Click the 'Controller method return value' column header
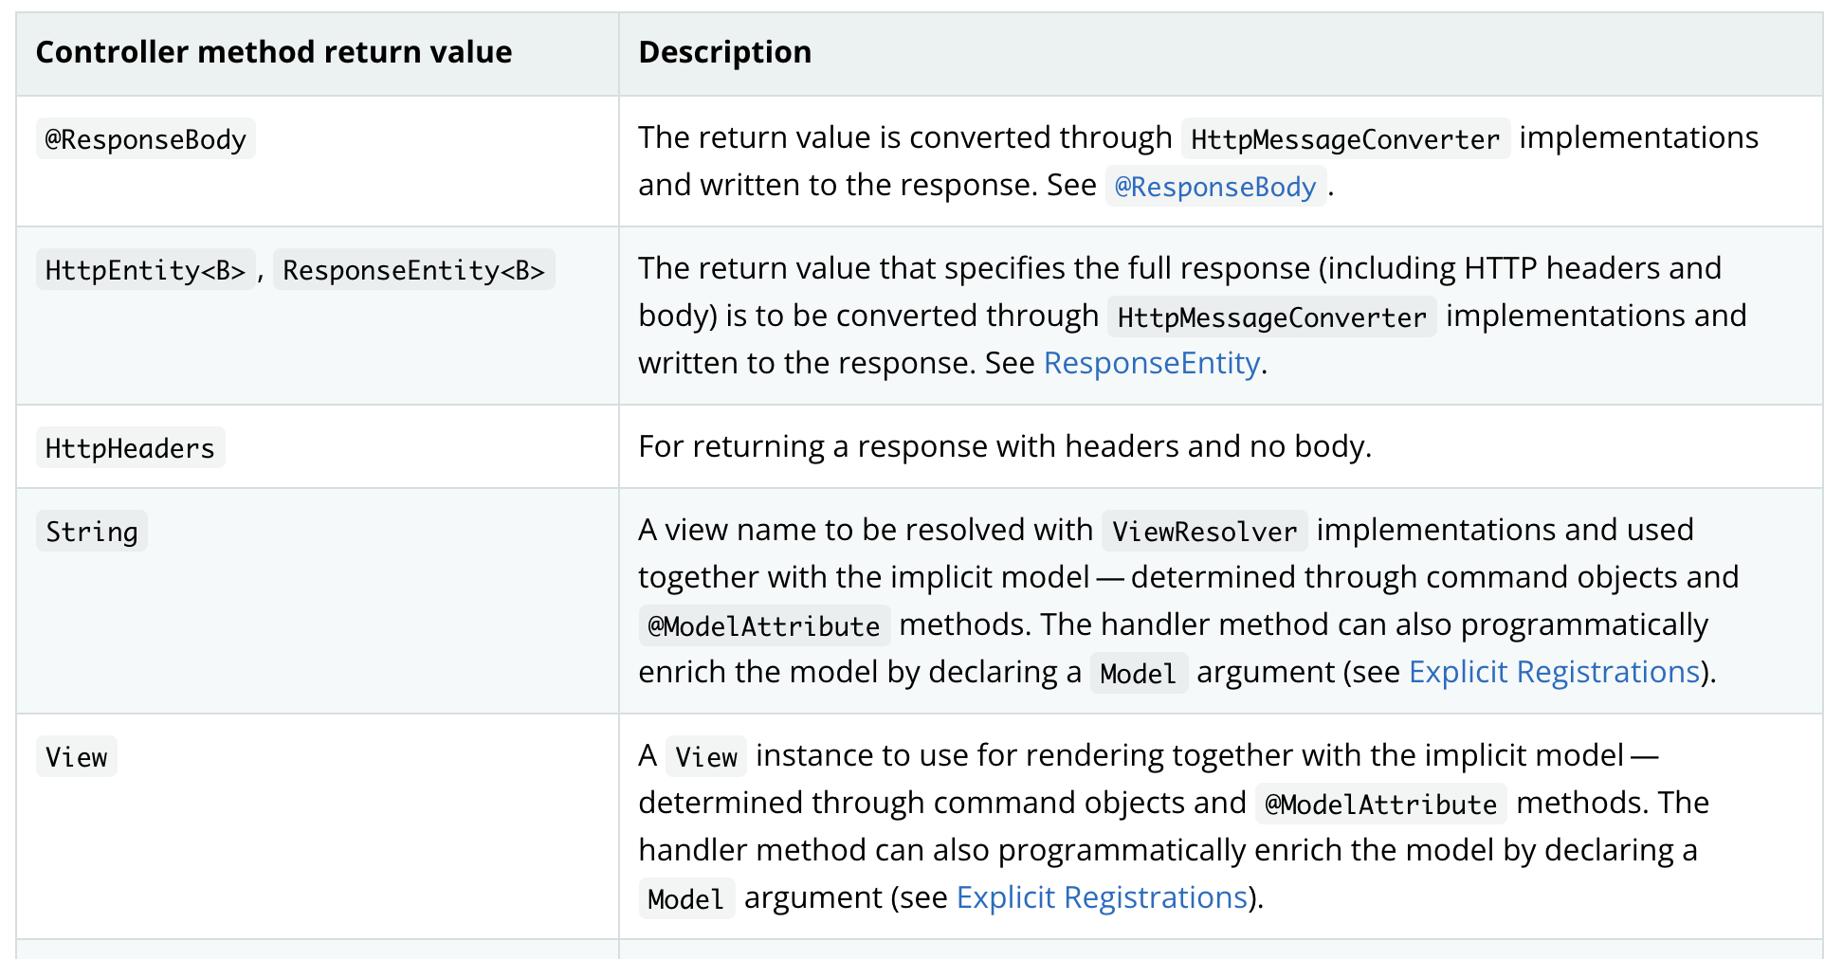The width and height of the screenshot is (1843, 959). point(274,52)
